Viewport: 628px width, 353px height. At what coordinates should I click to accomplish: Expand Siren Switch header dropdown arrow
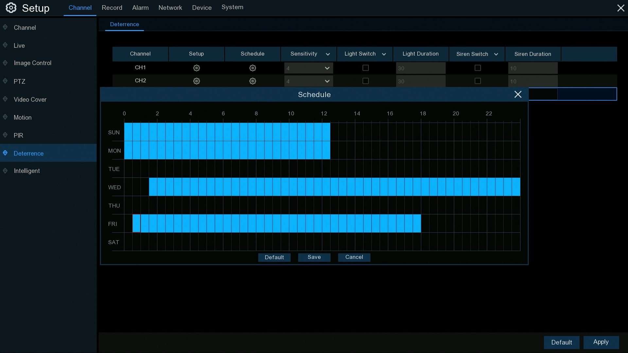(x=496, y=54)
